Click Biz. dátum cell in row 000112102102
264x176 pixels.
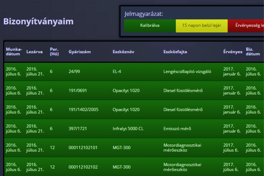(x=253, y=167)
